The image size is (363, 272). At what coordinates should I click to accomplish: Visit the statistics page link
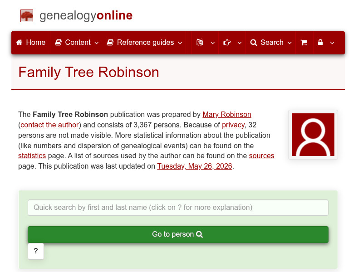32,155
